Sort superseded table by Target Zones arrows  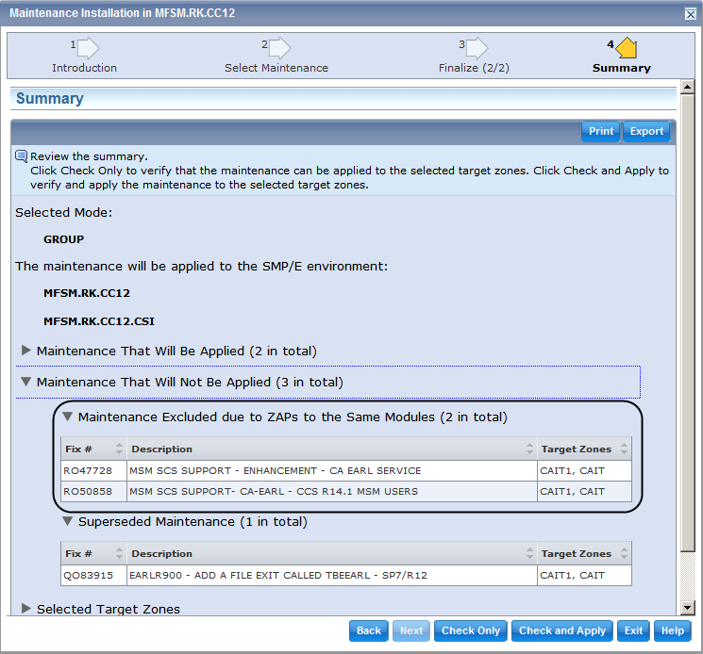pos(624,554)
